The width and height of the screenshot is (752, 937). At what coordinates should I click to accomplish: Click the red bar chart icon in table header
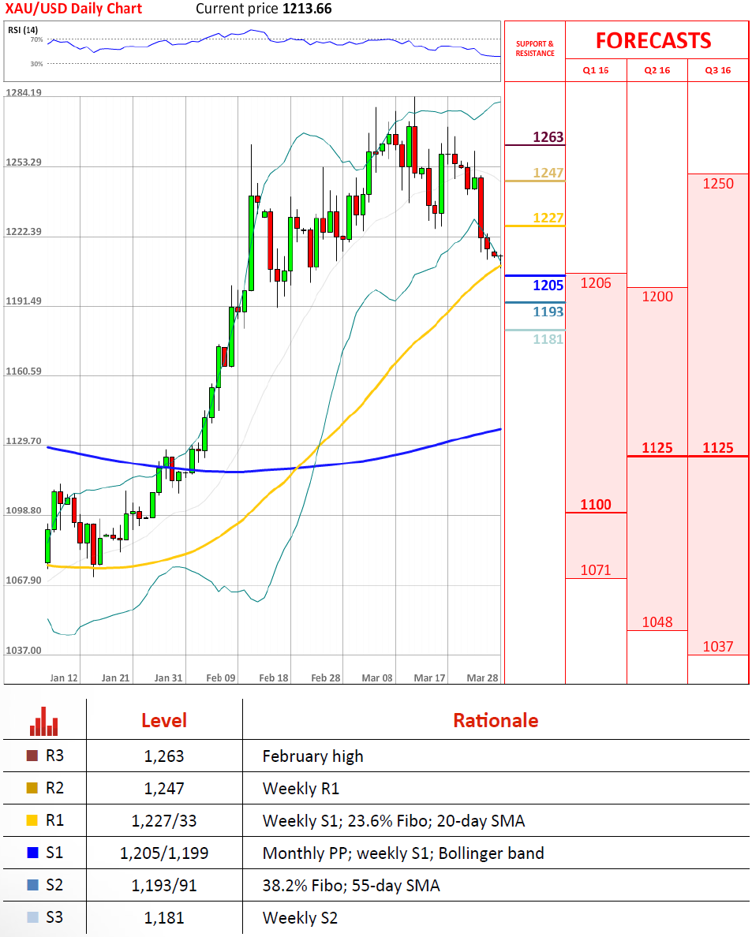point(43,720)
